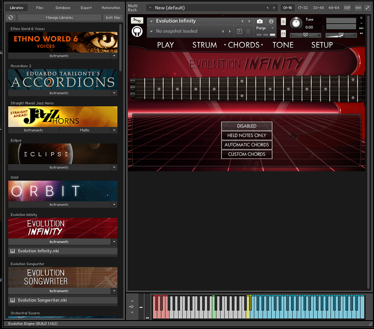Go to the PLAY page

click(x=165, y=45)
